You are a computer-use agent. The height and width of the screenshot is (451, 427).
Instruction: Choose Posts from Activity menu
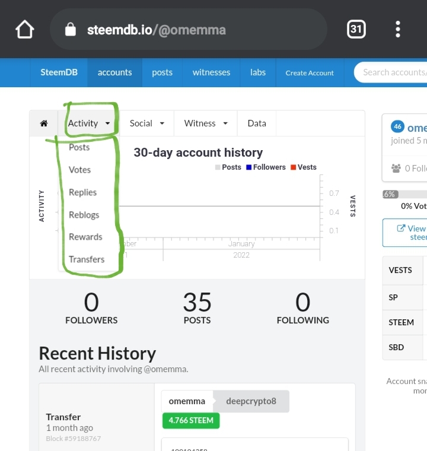(x=79, y=147)
